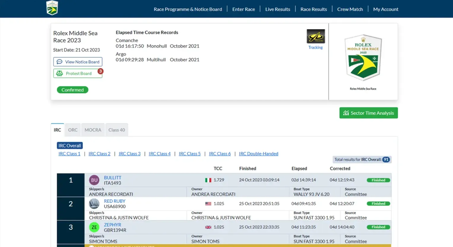Click Red Ruby's elapsed time 04d 09:41:35
The height and width of the screenshot is (247, 453).
[304, 204]
